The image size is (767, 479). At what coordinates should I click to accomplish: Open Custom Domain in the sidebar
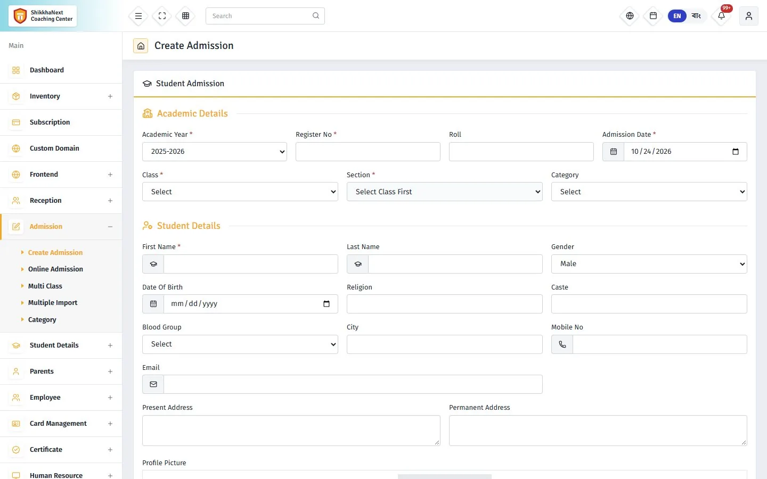61,148
